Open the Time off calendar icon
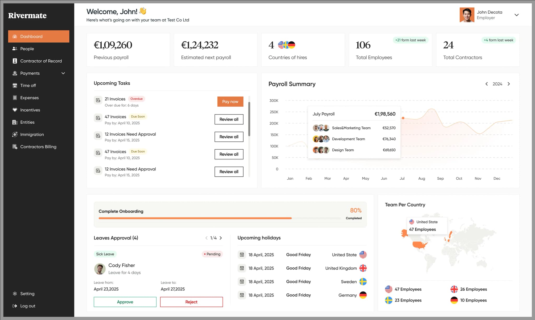This screenshot has width=535, height=320. (x=15, y=85)
